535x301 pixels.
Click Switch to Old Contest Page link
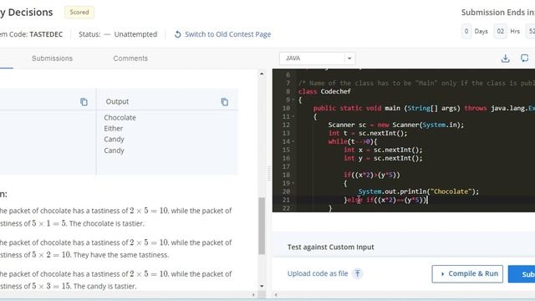pos(227,34)
